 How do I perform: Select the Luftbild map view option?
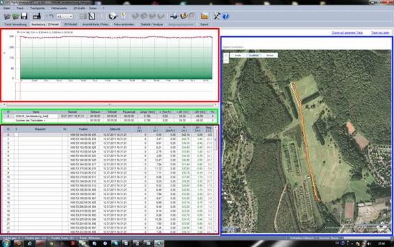tap(254, 56)
